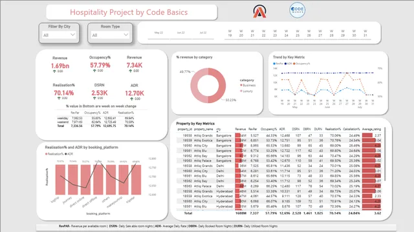The width and height of the screenshot is (414, 232).
Task: Click the ADR legend in Trend chart
Action: click(289, 64)
